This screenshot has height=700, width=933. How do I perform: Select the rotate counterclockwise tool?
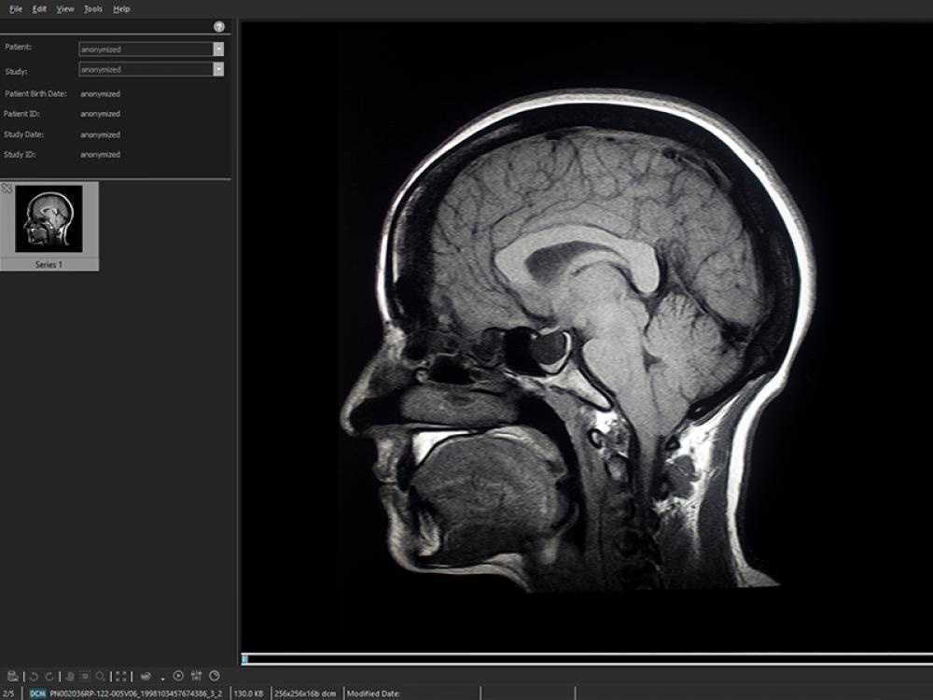point(32,676)
